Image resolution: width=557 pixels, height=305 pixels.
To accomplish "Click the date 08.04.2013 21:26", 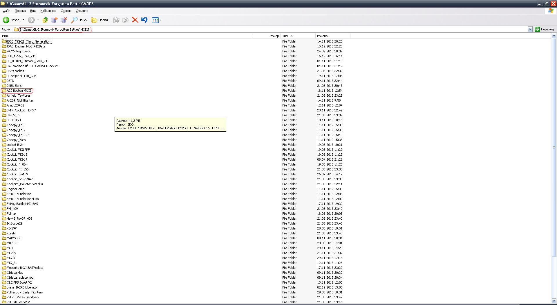I will click(330, 159).
